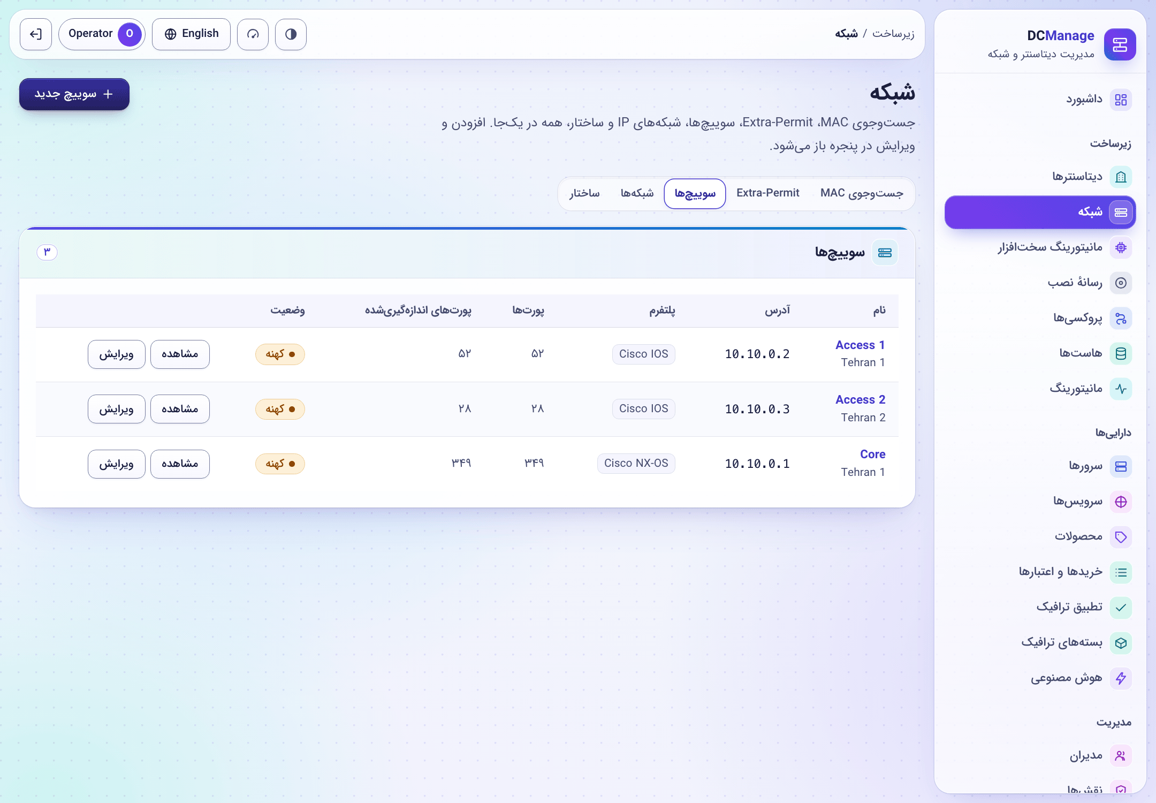The image size is (1156, 803).
Task: Open هوش مصنوعی lightning icon
Action: click(1121, 678)
